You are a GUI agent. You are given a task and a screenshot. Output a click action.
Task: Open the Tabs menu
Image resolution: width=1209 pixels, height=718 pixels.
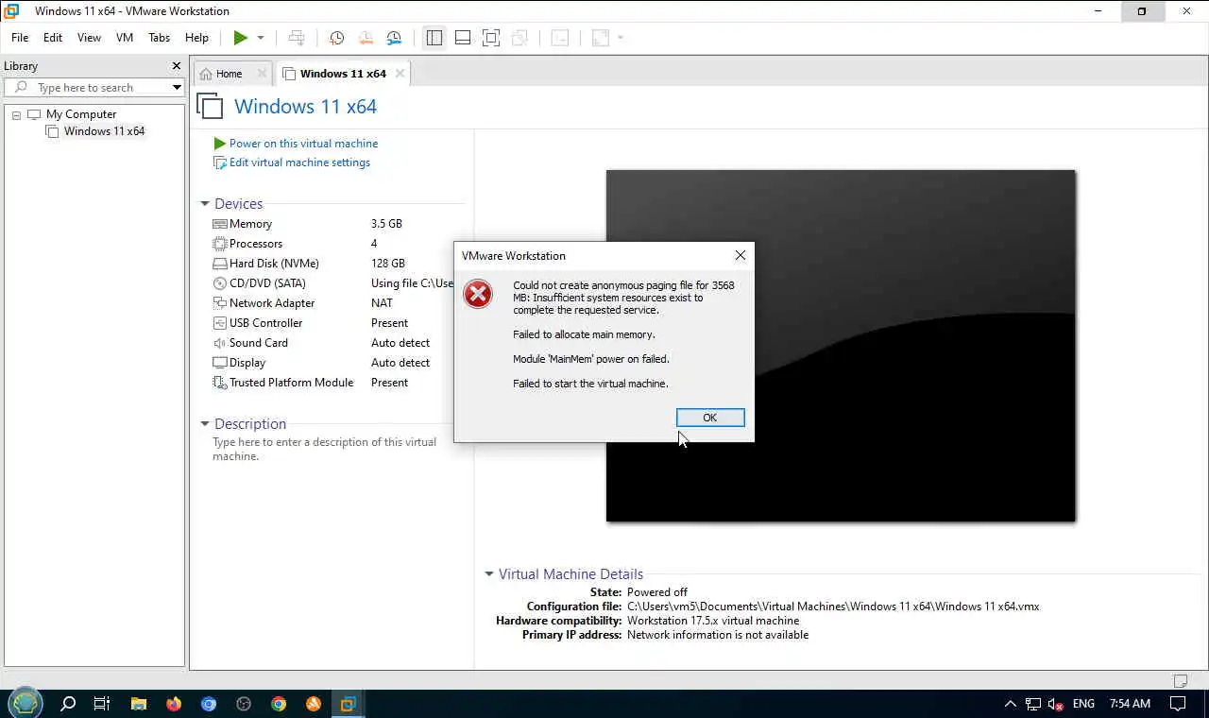159,38
